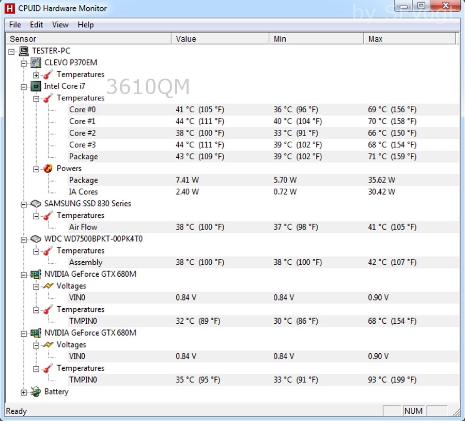465x421 pixels.
Task: Expand Temperatures under CLEVO P370EM
Action: [36, 75]
